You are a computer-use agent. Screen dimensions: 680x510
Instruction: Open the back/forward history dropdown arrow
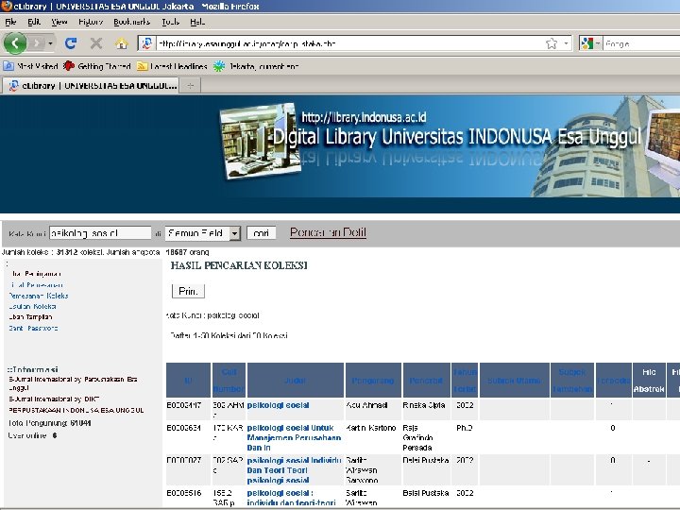pos(50,43)
